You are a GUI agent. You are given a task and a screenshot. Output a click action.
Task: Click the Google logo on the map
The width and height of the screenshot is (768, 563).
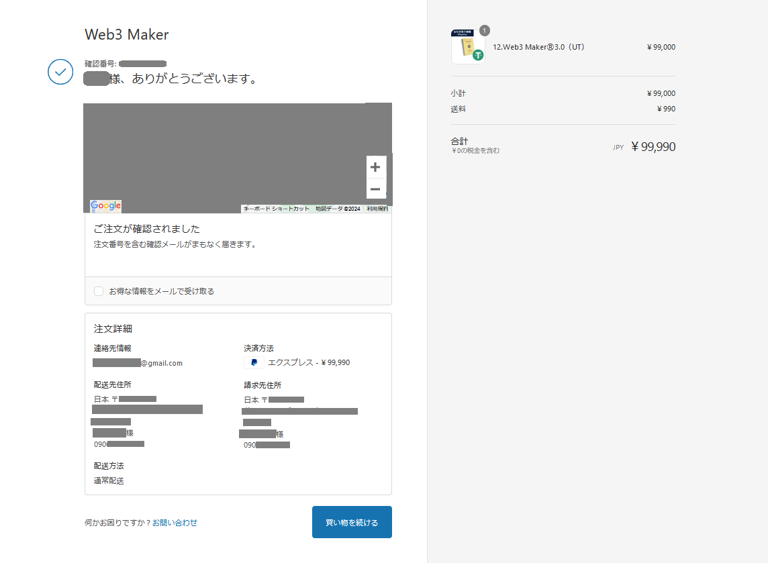[106, 205]
